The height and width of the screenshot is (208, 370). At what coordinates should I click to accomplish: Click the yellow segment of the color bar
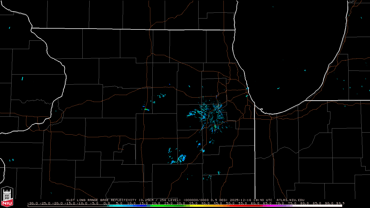pos(197,206)
